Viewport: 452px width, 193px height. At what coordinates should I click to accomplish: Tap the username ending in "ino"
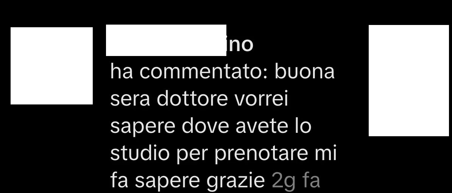(179, 43)
